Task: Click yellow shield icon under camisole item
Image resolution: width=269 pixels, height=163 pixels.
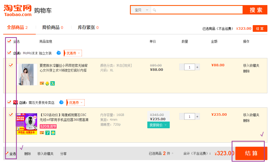Action: [47, 83]
